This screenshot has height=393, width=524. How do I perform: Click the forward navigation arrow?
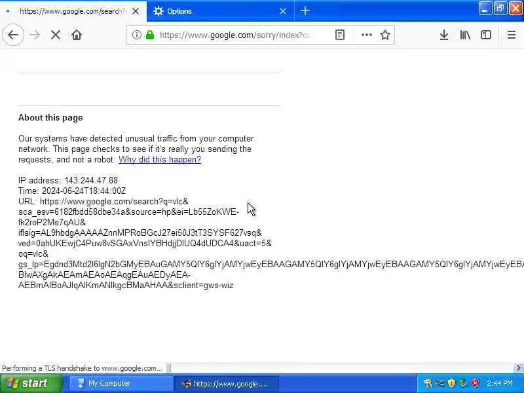pos(35,35)
